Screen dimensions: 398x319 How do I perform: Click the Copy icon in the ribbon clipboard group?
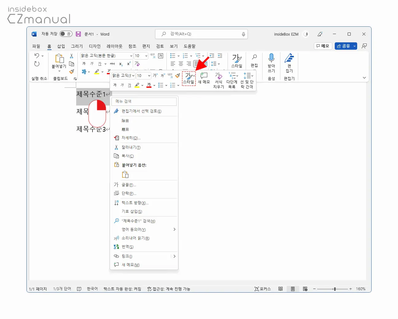pyautogui.click(x=72, y=64)
